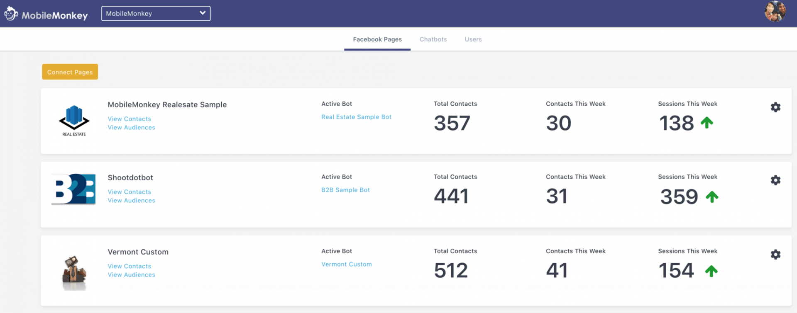Click the Vermont Custom page image
The image size is (797, 313).
tap(74, 272)
